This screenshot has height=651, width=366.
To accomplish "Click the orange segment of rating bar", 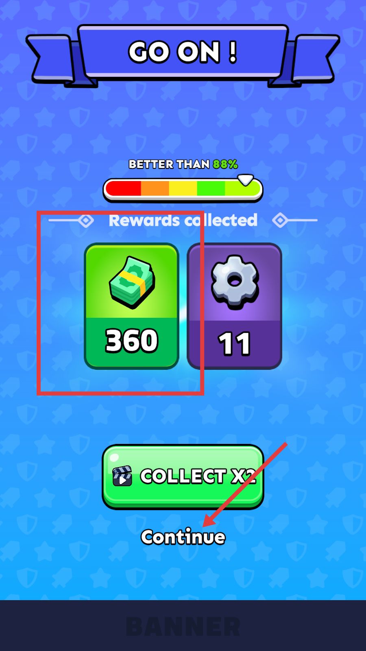I will point(155,189).
